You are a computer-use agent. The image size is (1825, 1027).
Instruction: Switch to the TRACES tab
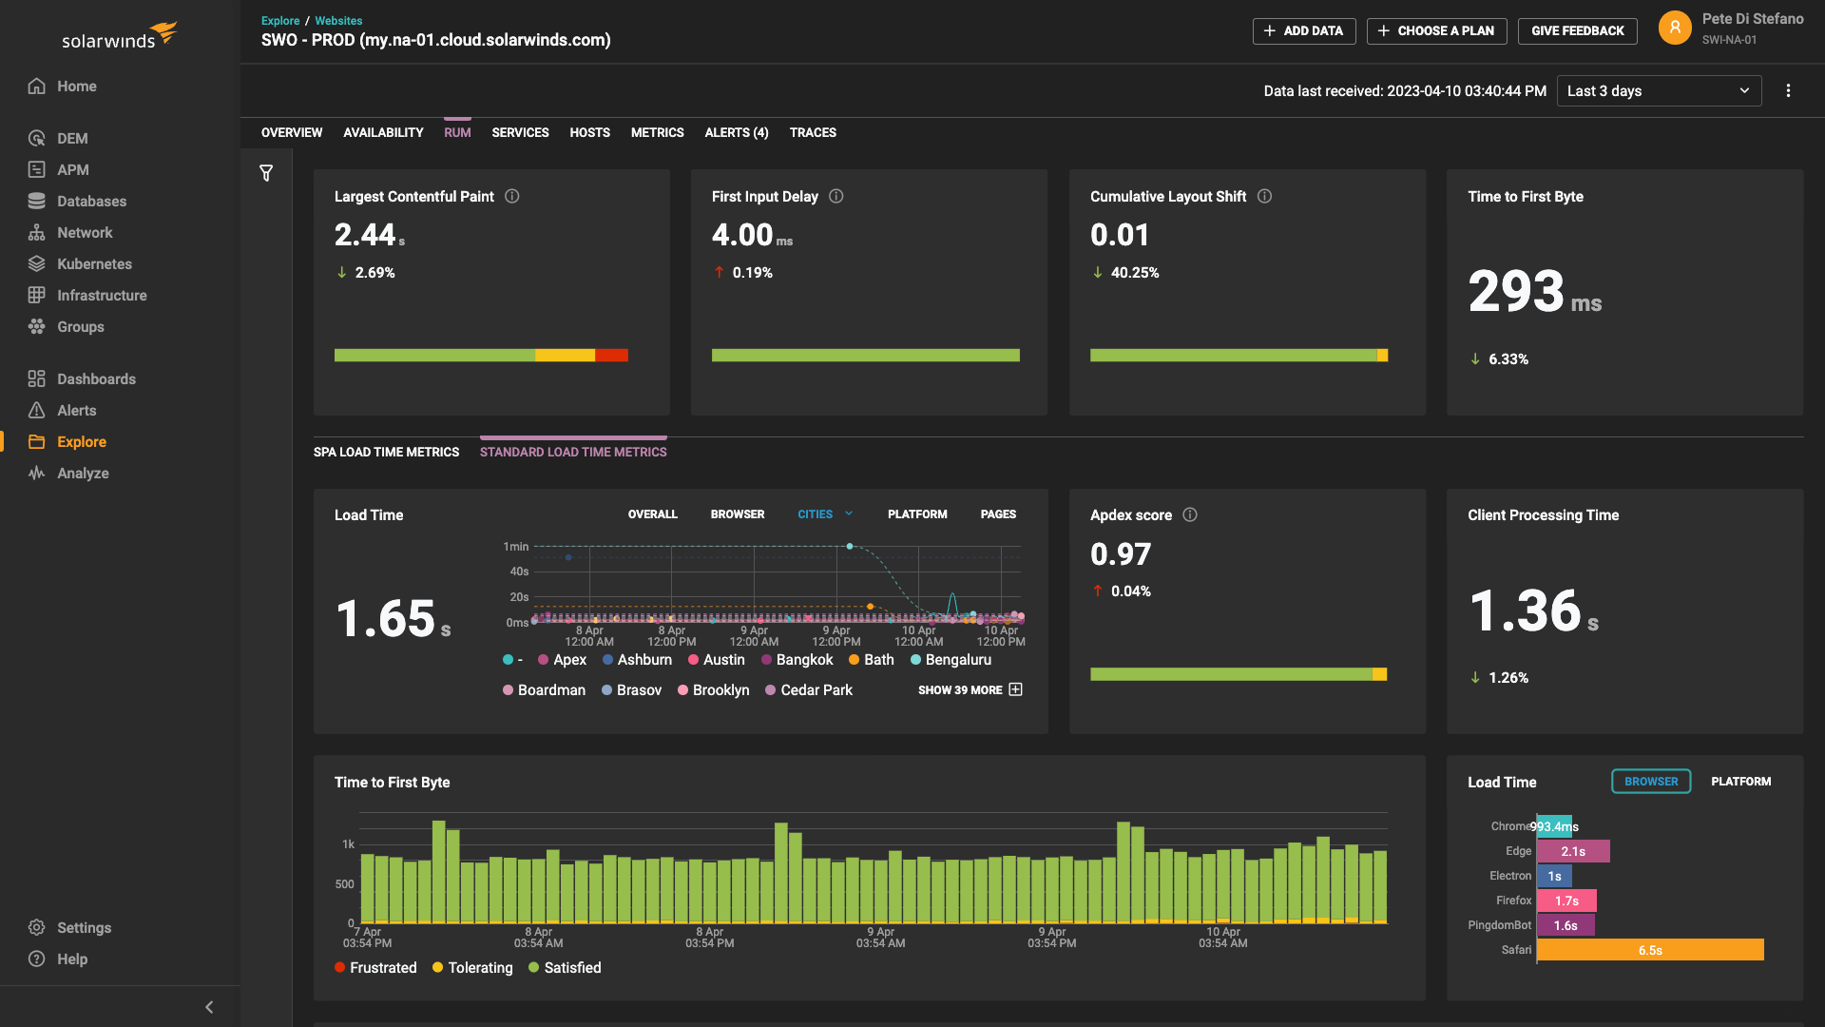tap(813, 132)
